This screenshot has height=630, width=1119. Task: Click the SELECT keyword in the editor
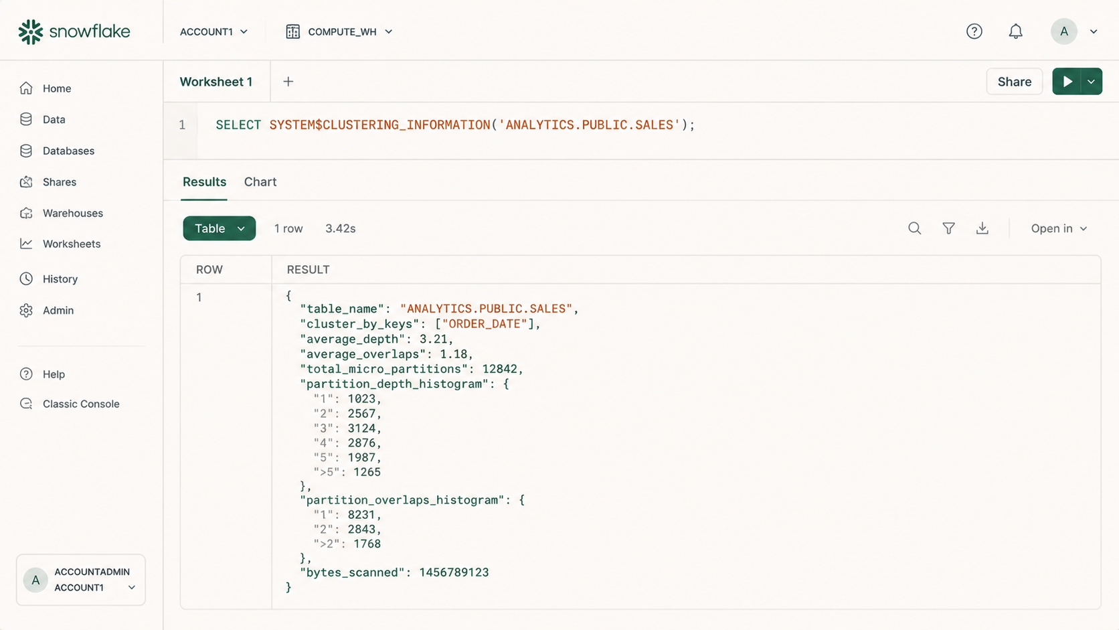[x=238, y=125]
